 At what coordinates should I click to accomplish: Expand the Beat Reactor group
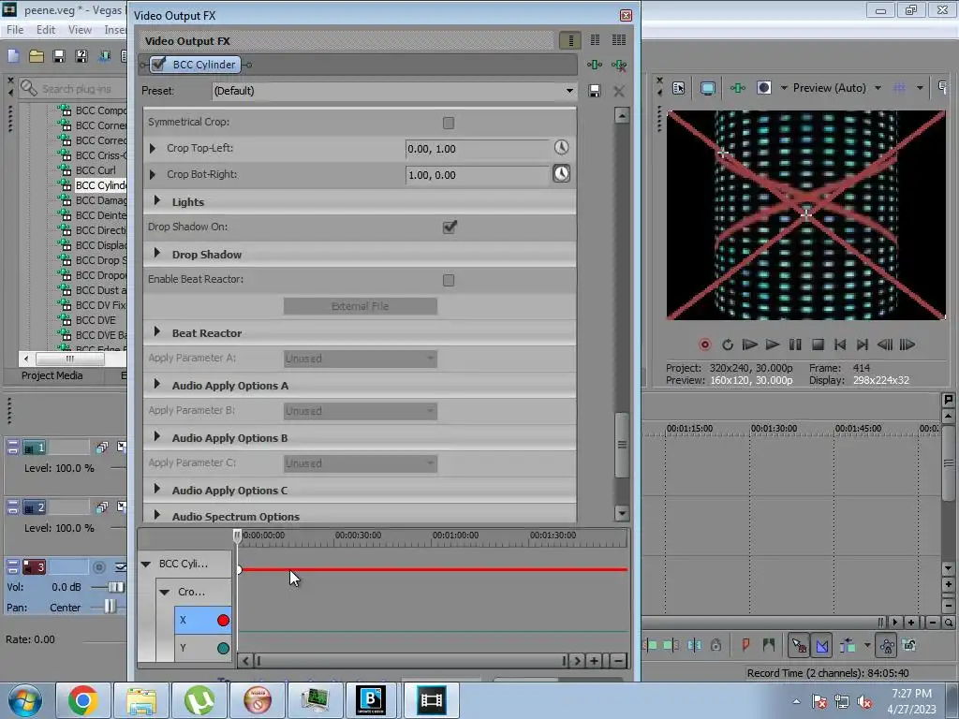pyautogui.click(x=157, y=332)
